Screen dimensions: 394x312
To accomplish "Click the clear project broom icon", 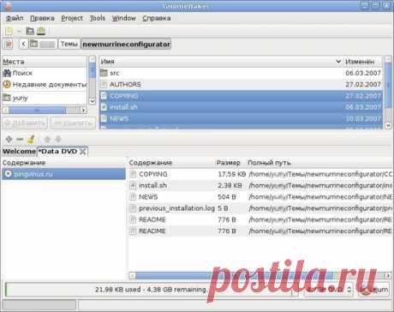I will click(x=31, y=139).
